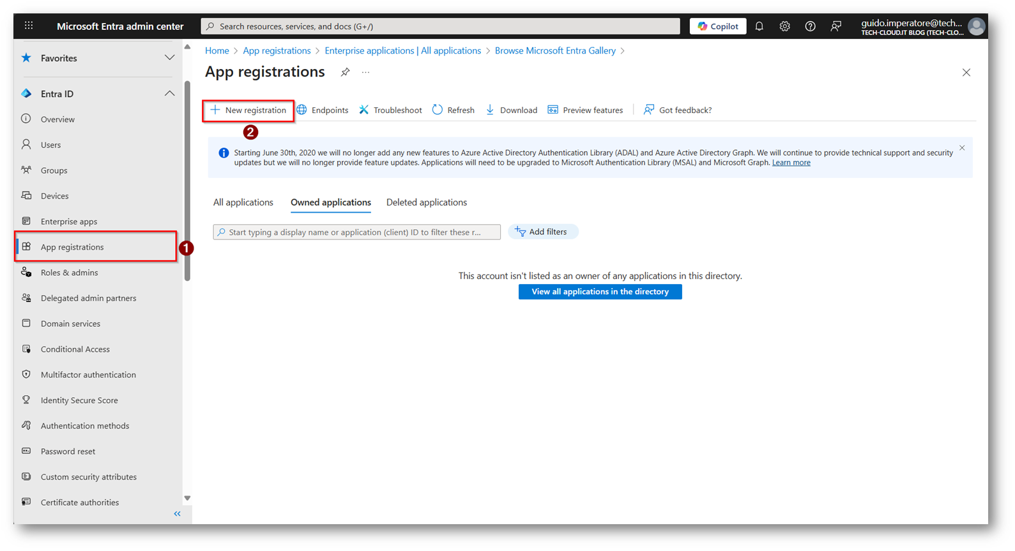Open Delegated admin partners in the sidebar

tap(89, 298)
